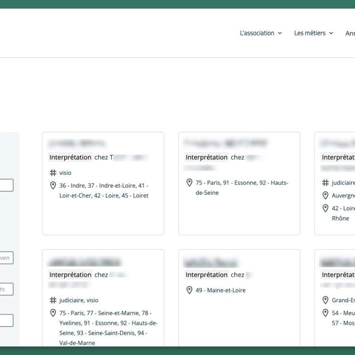Viewport: 355px width, 355px height.
Task: Open the partially visible Ann menu on the right
Action: coord(350,33)
